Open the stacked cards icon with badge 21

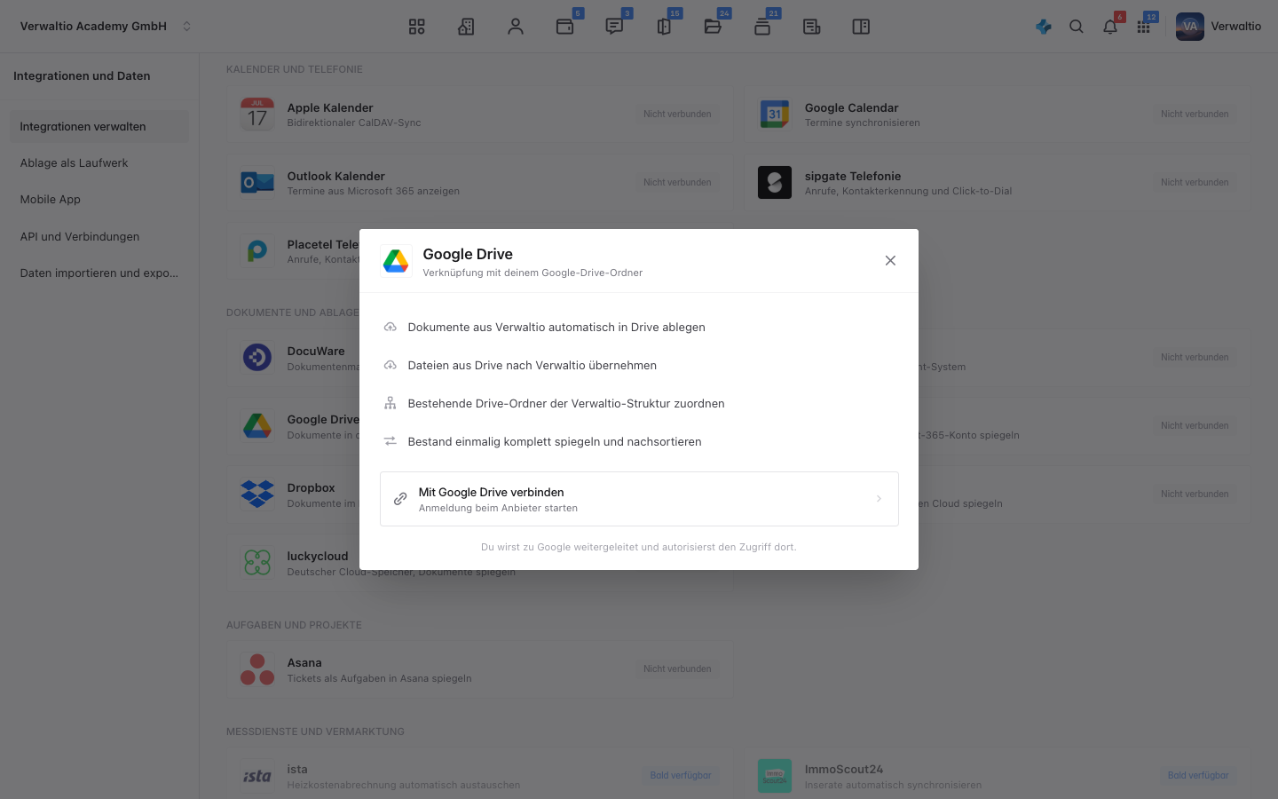click(x=762, y=27)
